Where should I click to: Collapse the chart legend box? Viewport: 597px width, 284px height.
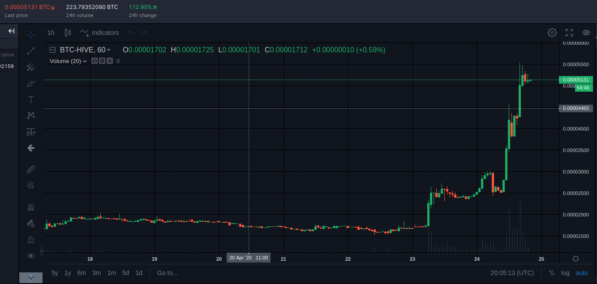pos(53,50)
